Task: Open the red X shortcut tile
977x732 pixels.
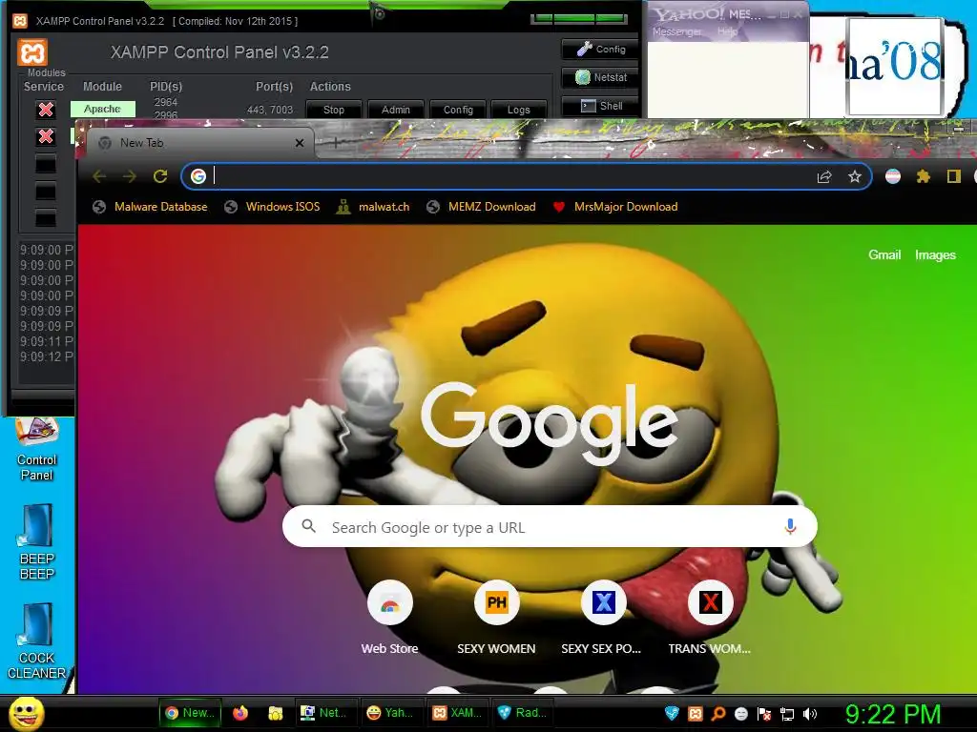Action: (x=710, y=602)
